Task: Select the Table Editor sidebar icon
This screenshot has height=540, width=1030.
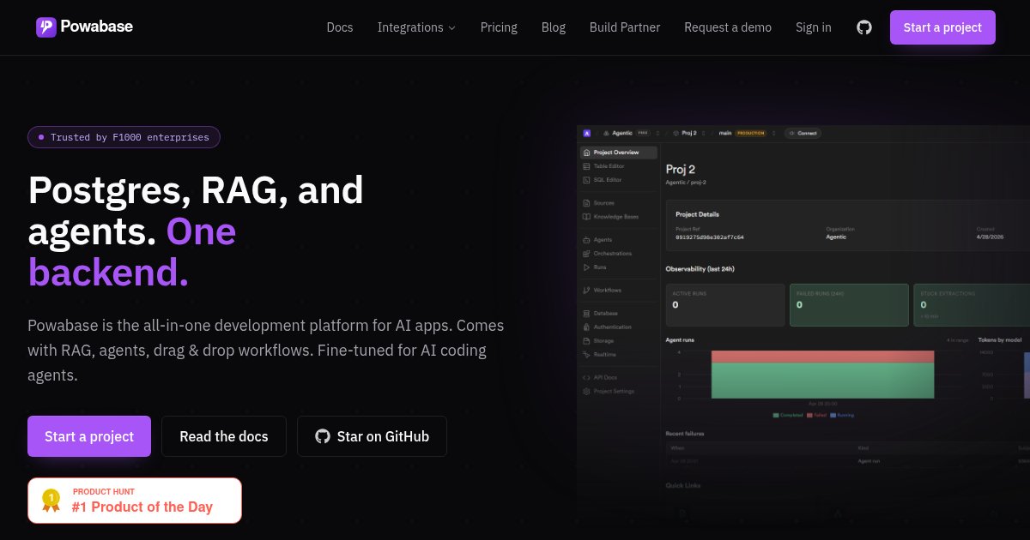Action: [586, 166]
